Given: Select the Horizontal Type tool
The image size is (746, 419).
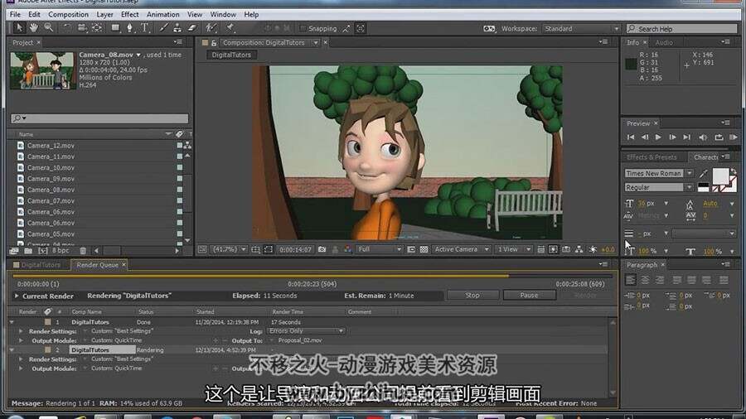Looking at the screenshot, I should 144,28.
